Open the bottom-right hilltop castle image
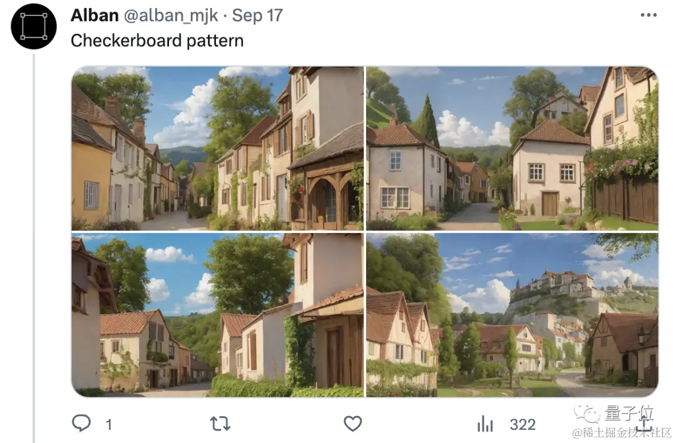676x443 pixels. point(512,315)
